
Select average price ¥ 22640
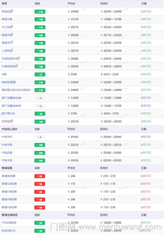(x=73, y=82)
